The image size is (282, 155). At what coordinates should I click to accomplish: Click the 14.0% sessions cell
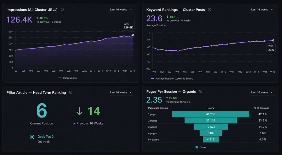(x=262, y=127)
